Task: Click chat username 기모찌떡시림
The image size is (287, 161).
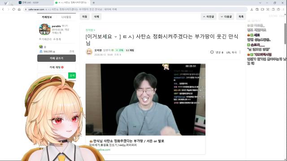Action: tap(263, 55)
